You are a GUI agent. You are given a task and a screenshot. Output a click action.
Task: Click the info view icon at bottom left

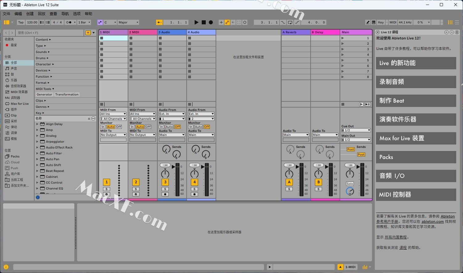pos(6,267)
